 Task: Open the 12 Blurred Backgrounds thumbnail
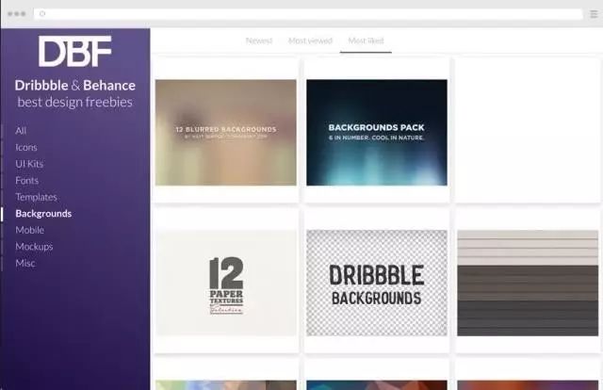click(226, 133)
